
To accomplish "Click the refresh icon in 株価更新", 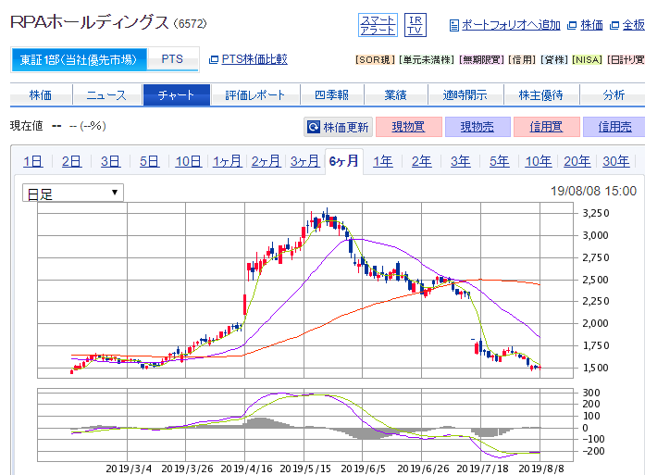I will 314,127.
